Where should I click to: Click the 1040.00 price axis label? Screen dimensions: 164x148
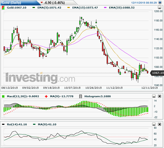pos(158,85)
